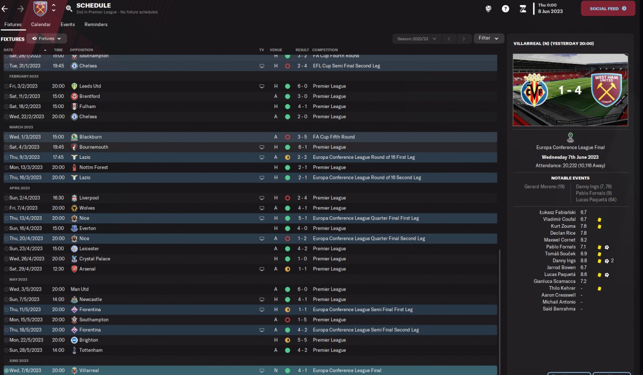Viewport: 643px width, 375px height.
Task: Open the Fixtures view dropdown with eye icon
Action: click(x=47, y=38)
